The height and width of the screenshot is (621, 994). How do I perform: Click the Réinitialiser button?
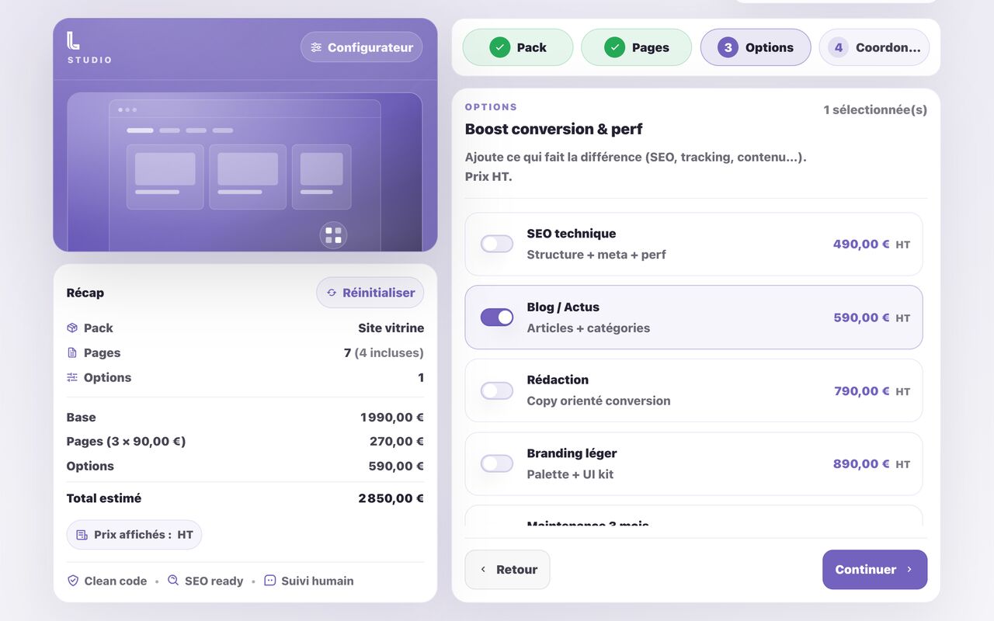click(370, 293)
